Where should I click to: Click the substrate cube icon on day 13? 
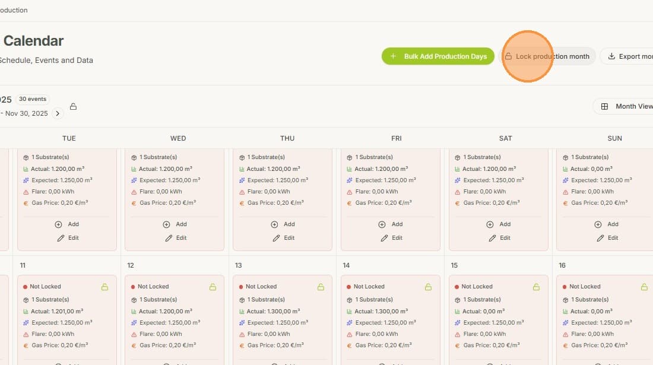pos(242,300)
